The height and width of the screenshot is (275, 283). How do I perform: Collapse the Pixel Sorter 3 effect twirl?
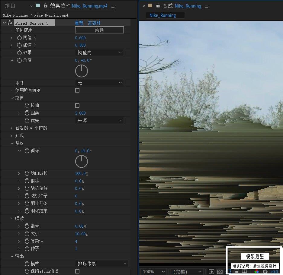tap(5, 23)
